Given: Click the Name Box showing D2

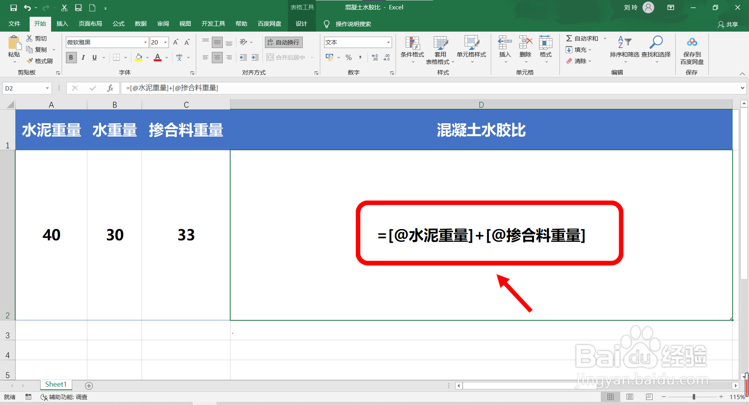Looking at the screenshot, I should 23,88.
